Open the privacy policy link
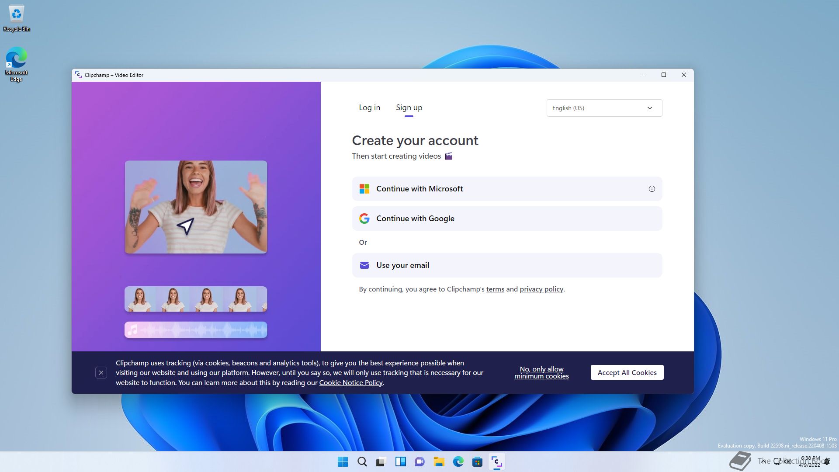The height and width of the screenshot is (472, 839). 541,289
